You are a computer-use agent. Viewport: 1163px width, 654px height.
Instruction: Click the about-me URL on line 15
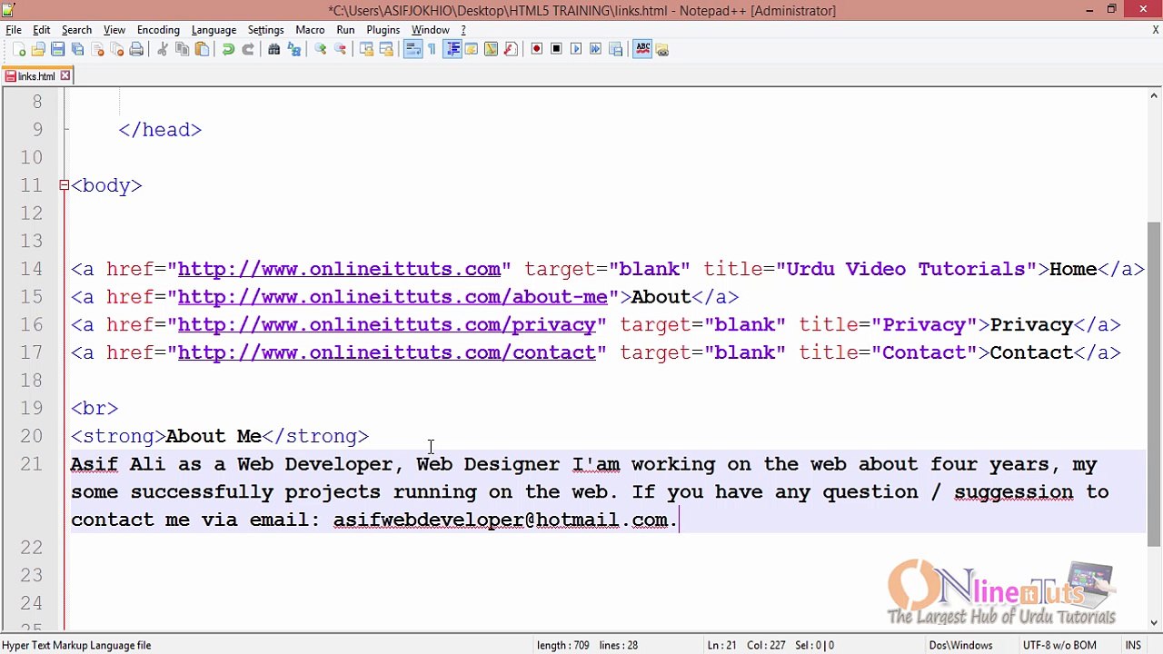tap(392, 297)
